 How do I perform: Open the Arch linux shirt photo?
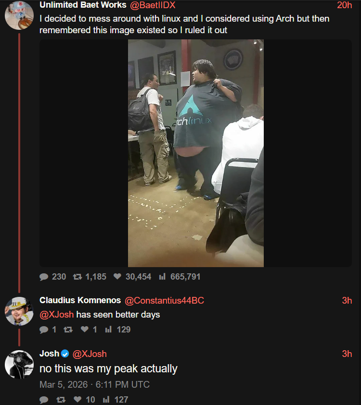[x=195, y=153]
